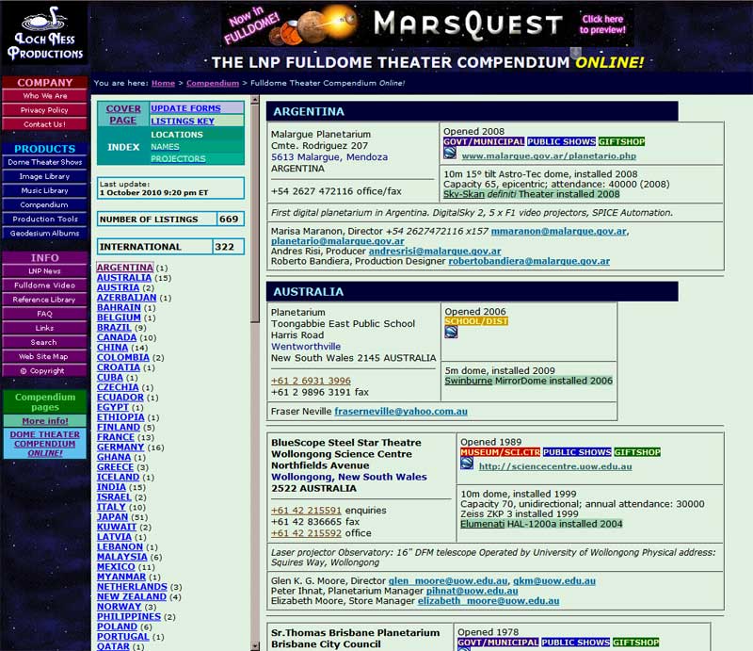Jump to GERMANY listings

[120, 448]
